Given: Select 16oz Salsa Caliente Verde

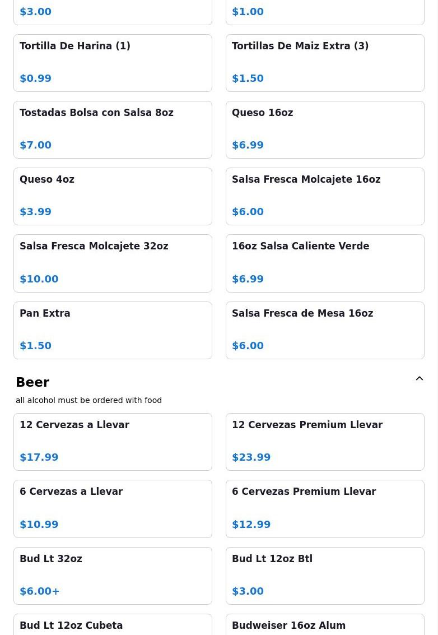Looking at the screenshot, I should coord(325,263).
